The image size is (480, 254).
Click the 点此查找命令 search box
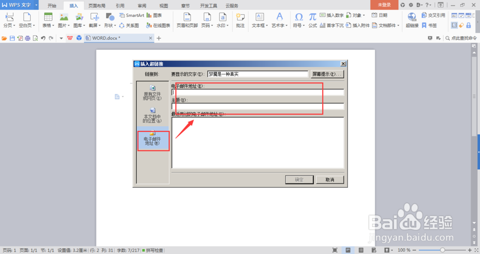[x=461, y=38]
